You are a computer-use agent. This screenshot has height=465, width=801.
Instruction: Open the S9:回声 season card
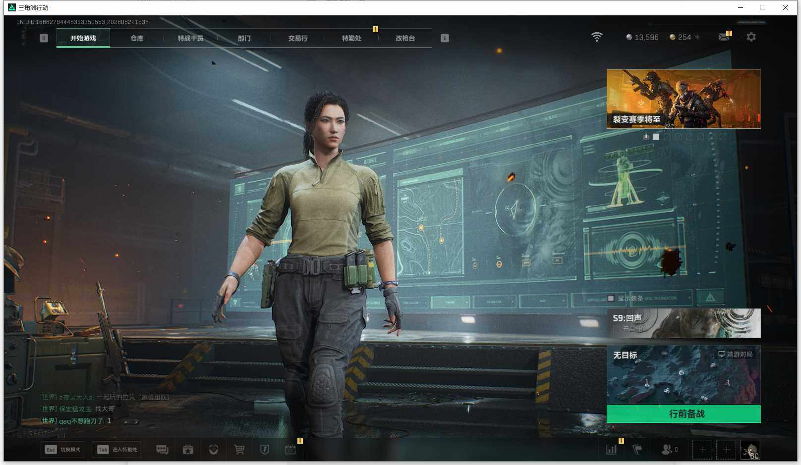coord(684,323)
